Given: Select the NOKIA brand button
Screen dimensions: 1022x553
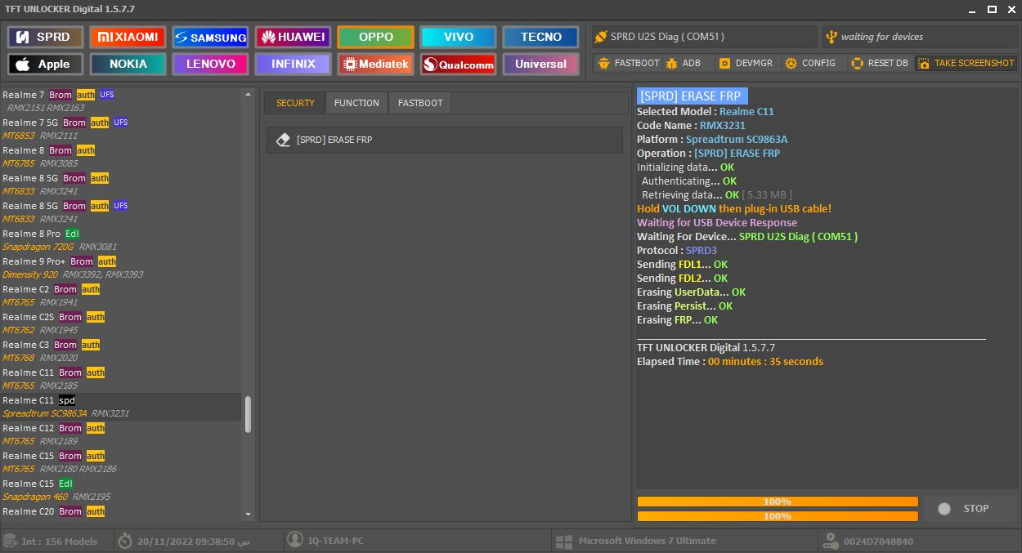Looking at the screenshot, I should click(128, 64).
